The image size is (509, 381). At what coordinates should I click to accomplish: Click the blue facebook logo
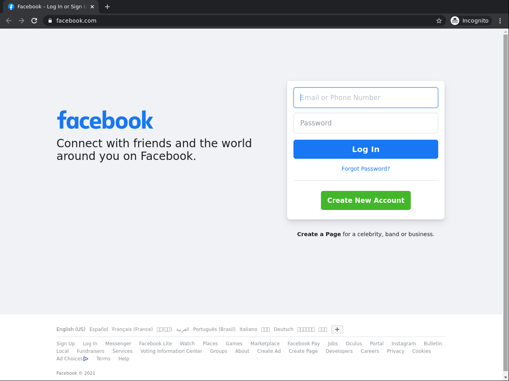coord(105,120)
